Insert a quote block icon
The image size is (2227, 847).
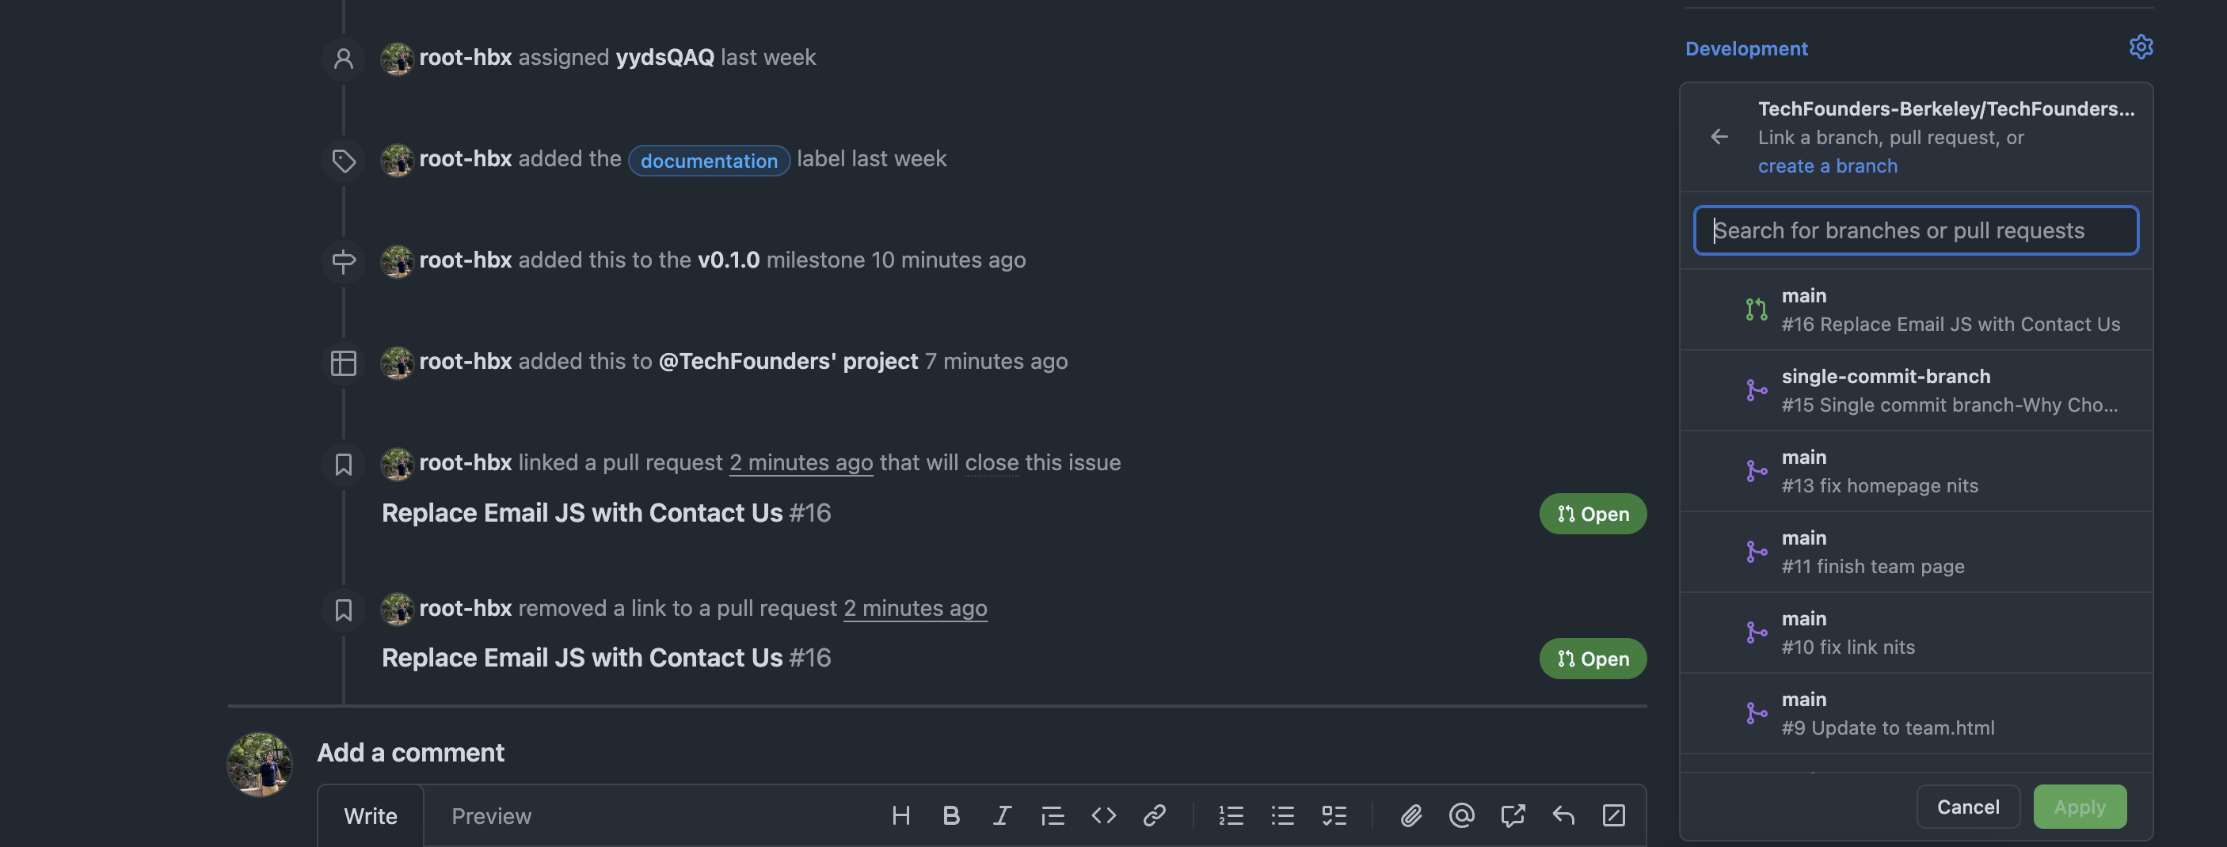1052,815
